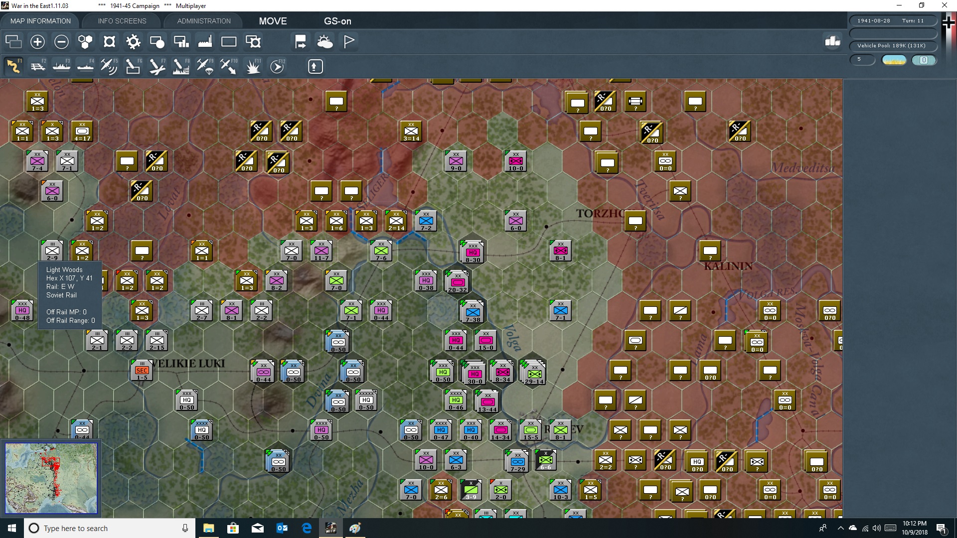Select the green 29-14 unit stack
Image resolution: width=957 pixels, height=538 pixels.
pyautogui.click(x=533, y=374)
